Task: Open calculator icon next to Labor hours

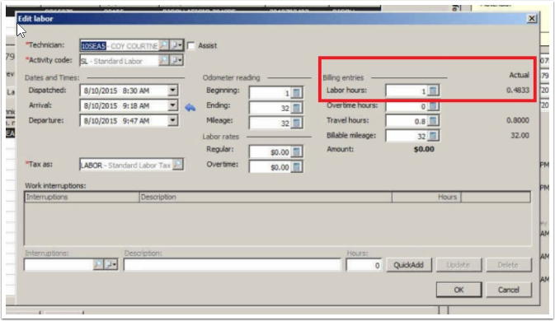Action: point(433,91)
